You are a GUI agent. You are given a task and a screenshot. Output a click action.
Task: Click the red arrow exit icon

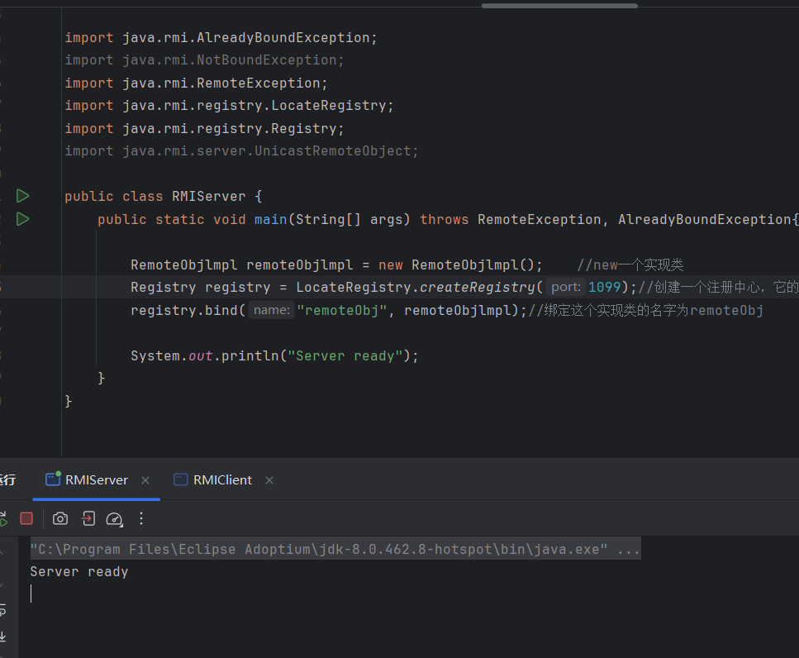pos(88,518)
